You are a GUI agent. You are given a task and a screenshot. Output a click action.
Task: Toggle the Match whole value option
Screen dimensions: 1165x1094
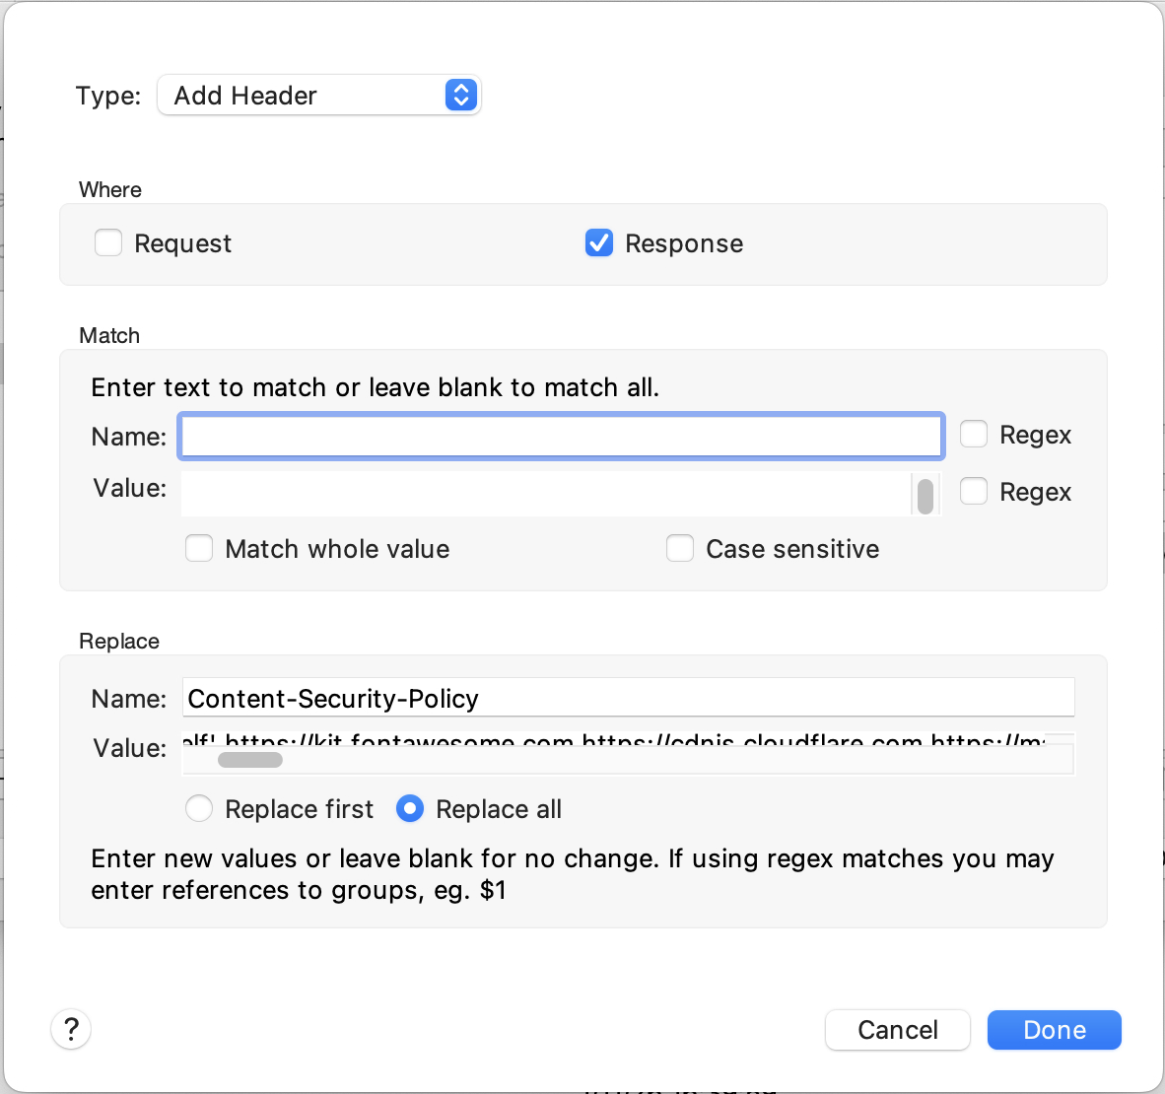tap(199, 548)
